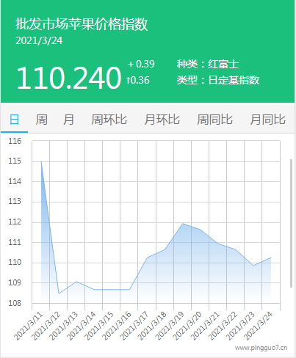Click the 2021/3/24 final data point

tap(271, 257)
